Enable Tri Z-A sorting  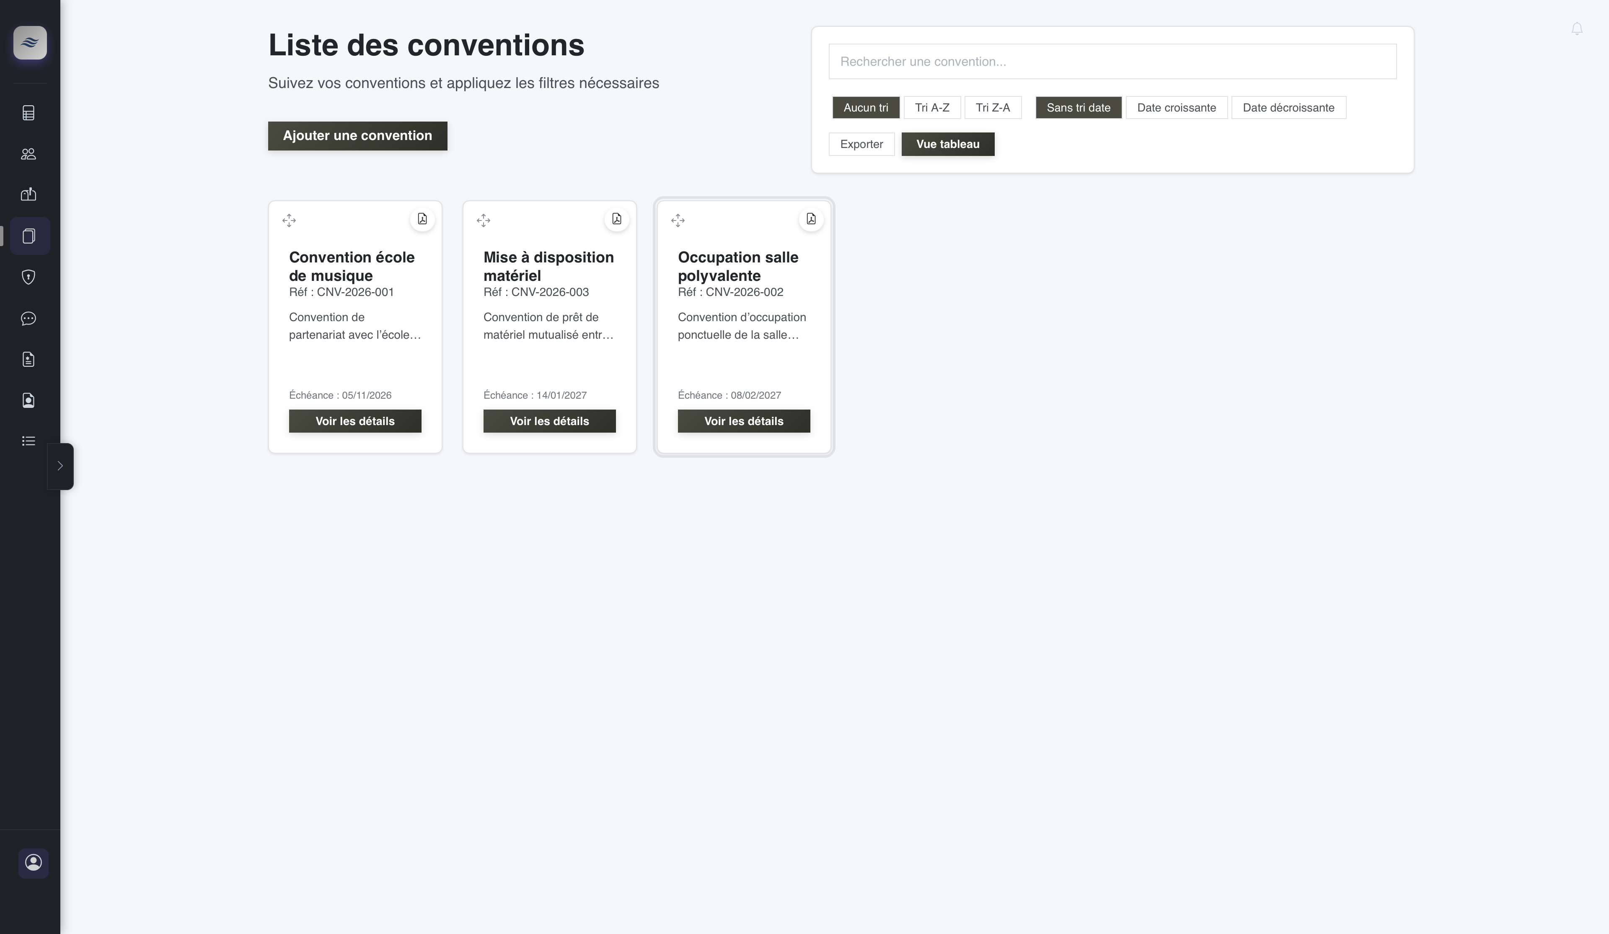tap(993, 107)
